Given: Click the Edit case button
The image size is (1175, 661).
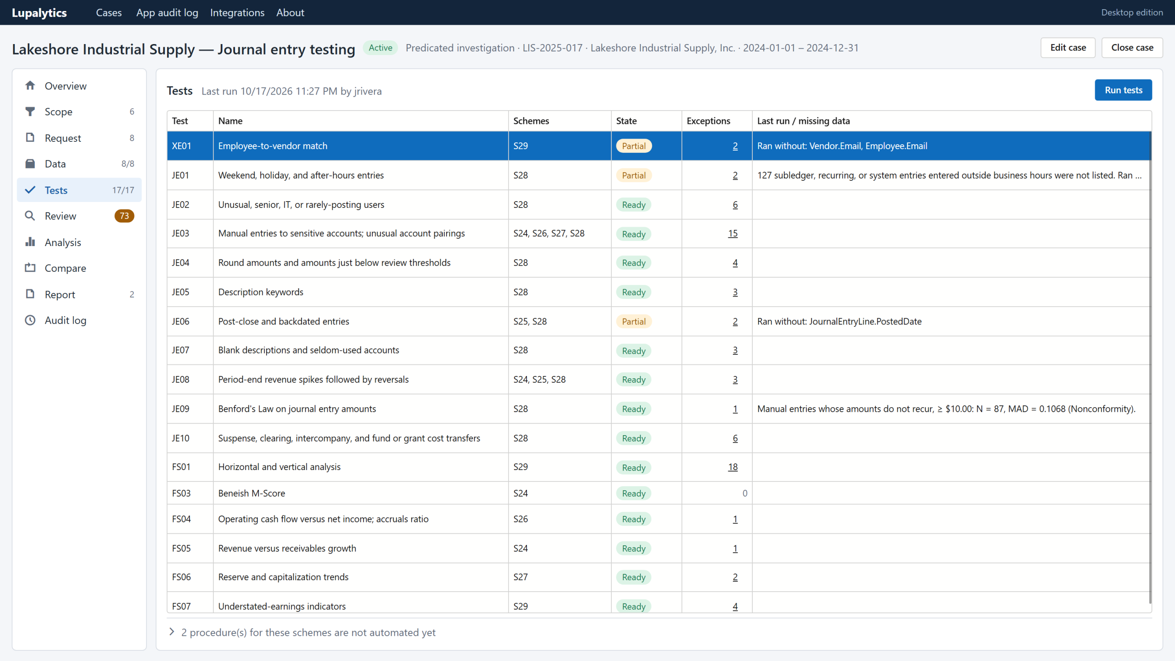Looking at the screenshot, I should coord(1068,48).
